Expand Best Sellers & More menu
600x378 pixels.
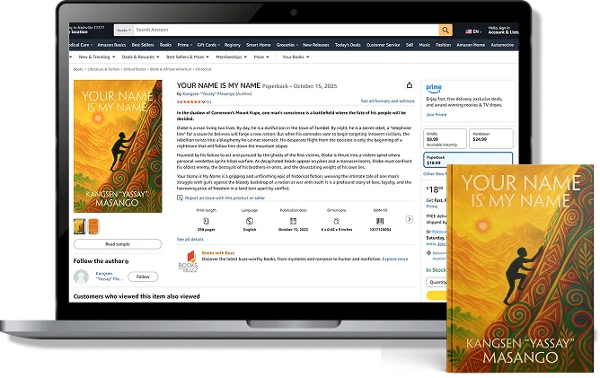pos(188,57)
